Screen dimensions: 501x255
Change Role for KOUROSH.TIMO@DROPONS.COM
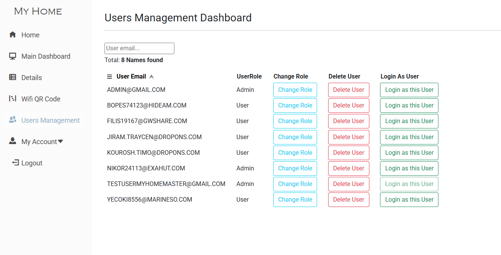[295, 153]
